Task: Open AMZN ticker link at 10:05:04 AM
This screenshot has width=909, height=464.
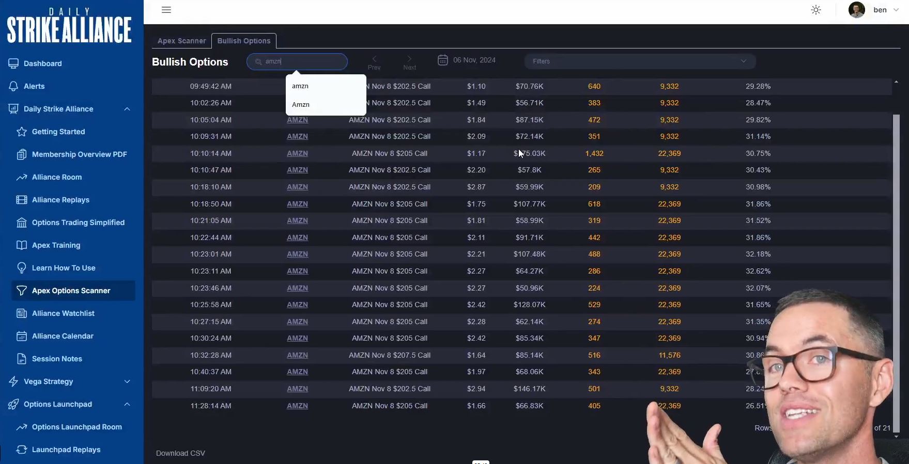Action: [297, 120]
